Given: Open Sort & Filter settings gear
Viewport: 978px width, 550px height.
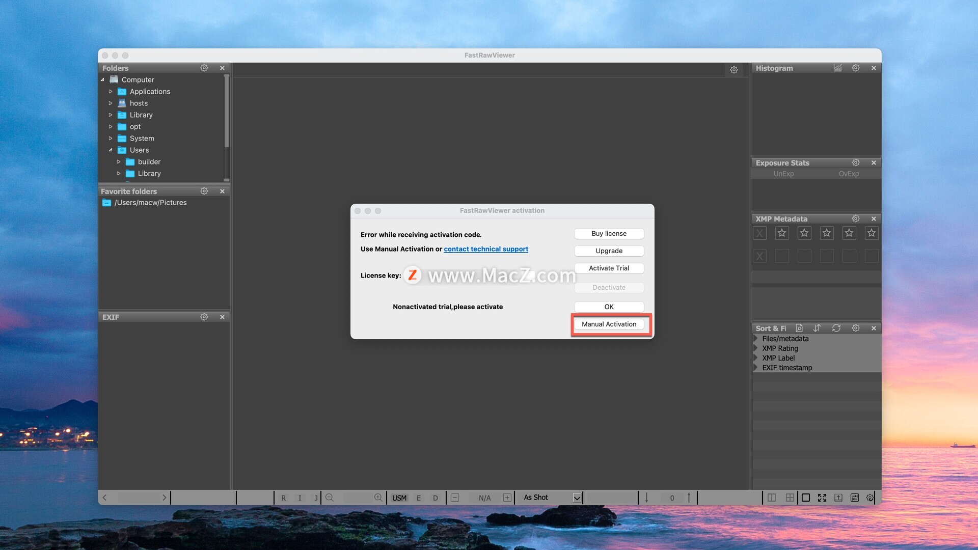Looking at the screenshot, I should tap(856, 328).
